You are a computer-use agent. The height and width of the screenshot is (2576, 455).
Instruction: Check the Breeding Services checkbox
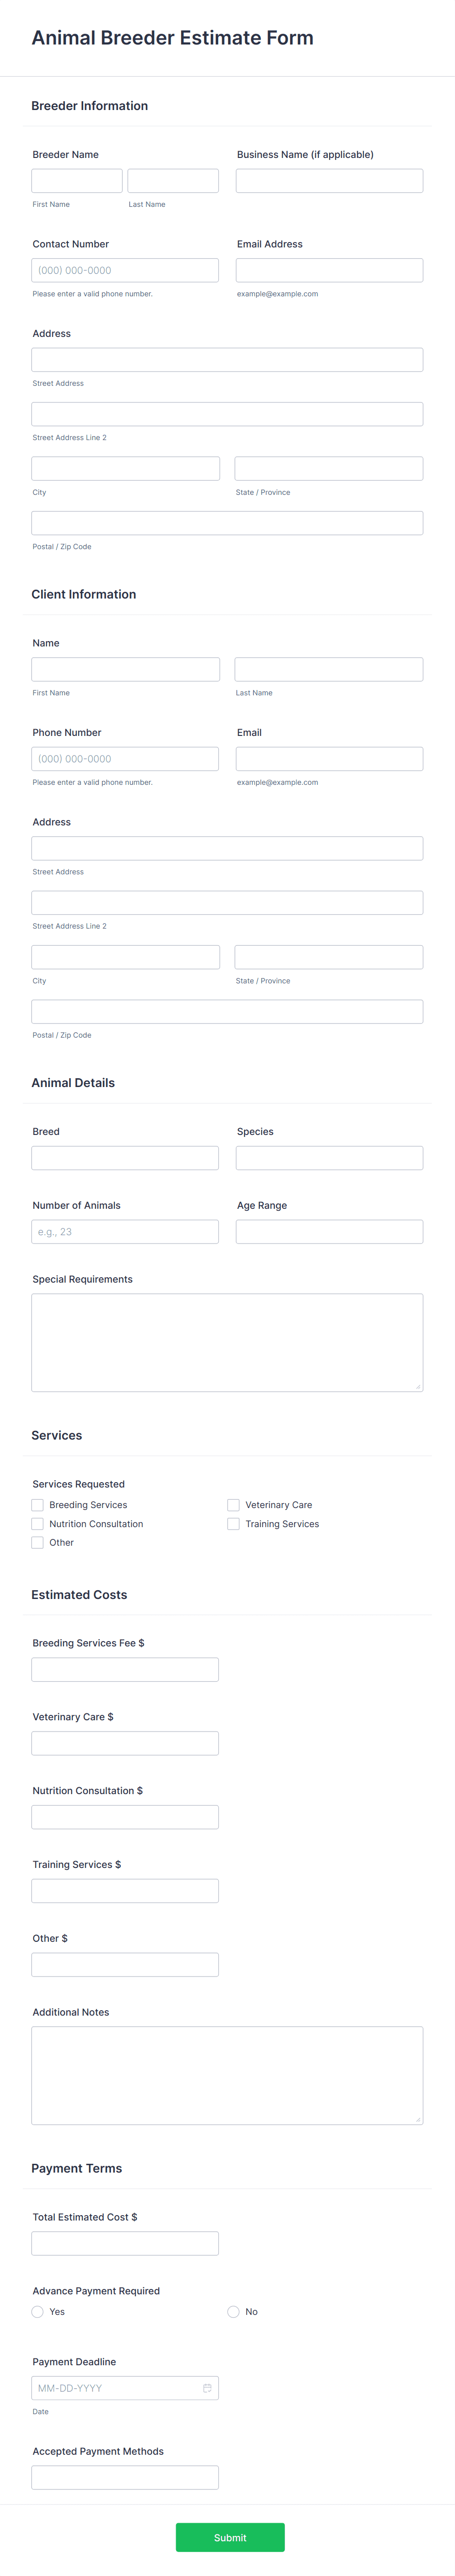(37, 1505)
